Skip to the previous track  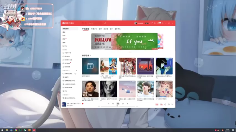tap(113, 104)
